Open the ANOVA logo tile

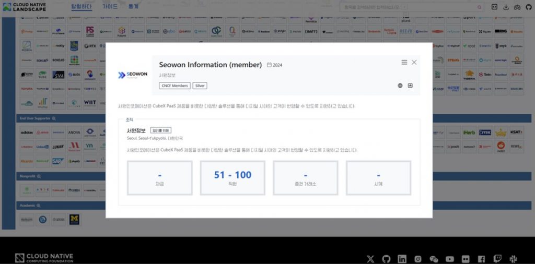tap(74, 133)
